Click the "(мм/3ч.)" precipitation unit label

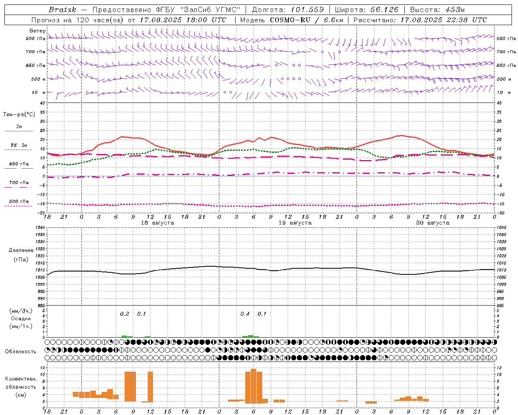click(21, 311)
